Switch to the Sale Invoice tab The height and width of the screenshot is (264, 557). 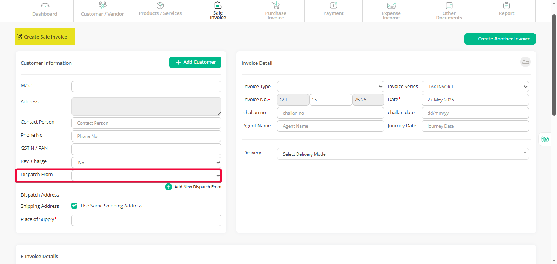(218, 11)
